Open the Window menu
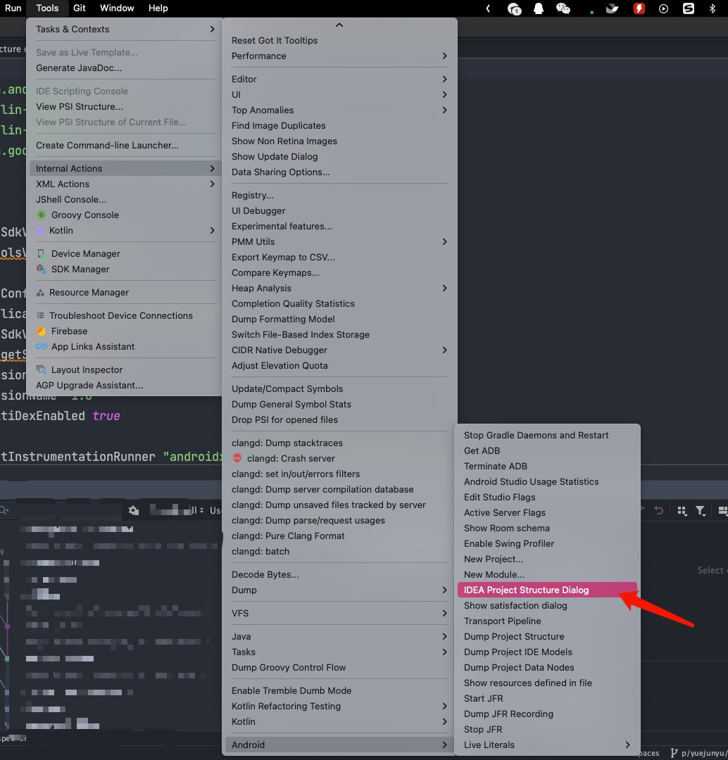This screenshot has width=728, height=760. (x=117, y=8)
